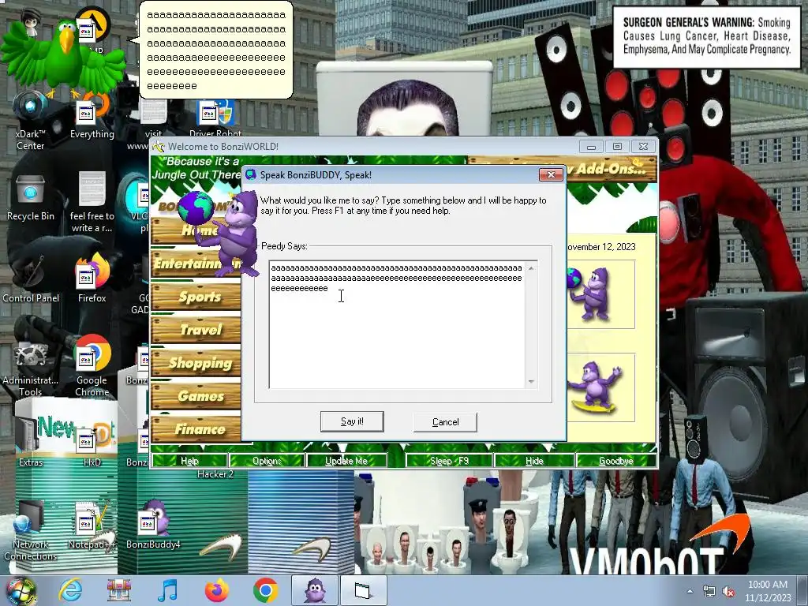Open the Recycle Bin desktop icon

[x=31, y=198]
